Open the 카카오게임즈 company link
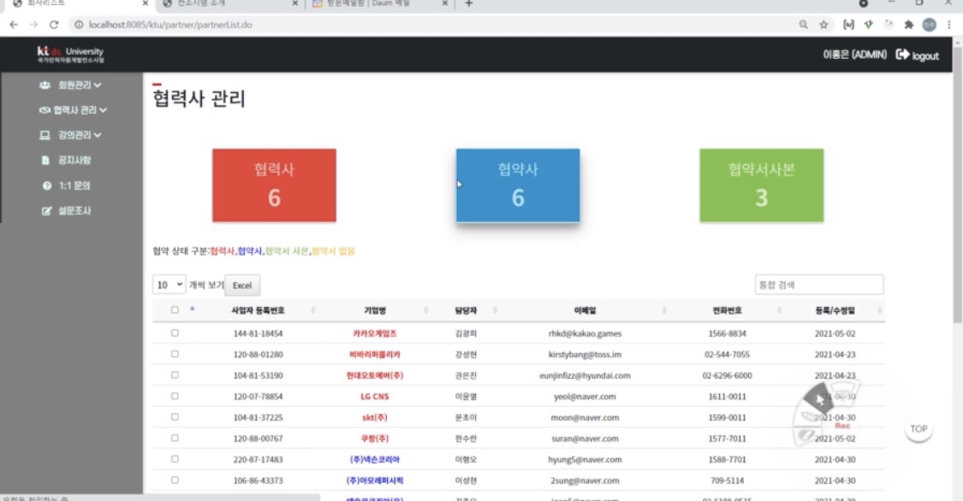 (375, 333)
